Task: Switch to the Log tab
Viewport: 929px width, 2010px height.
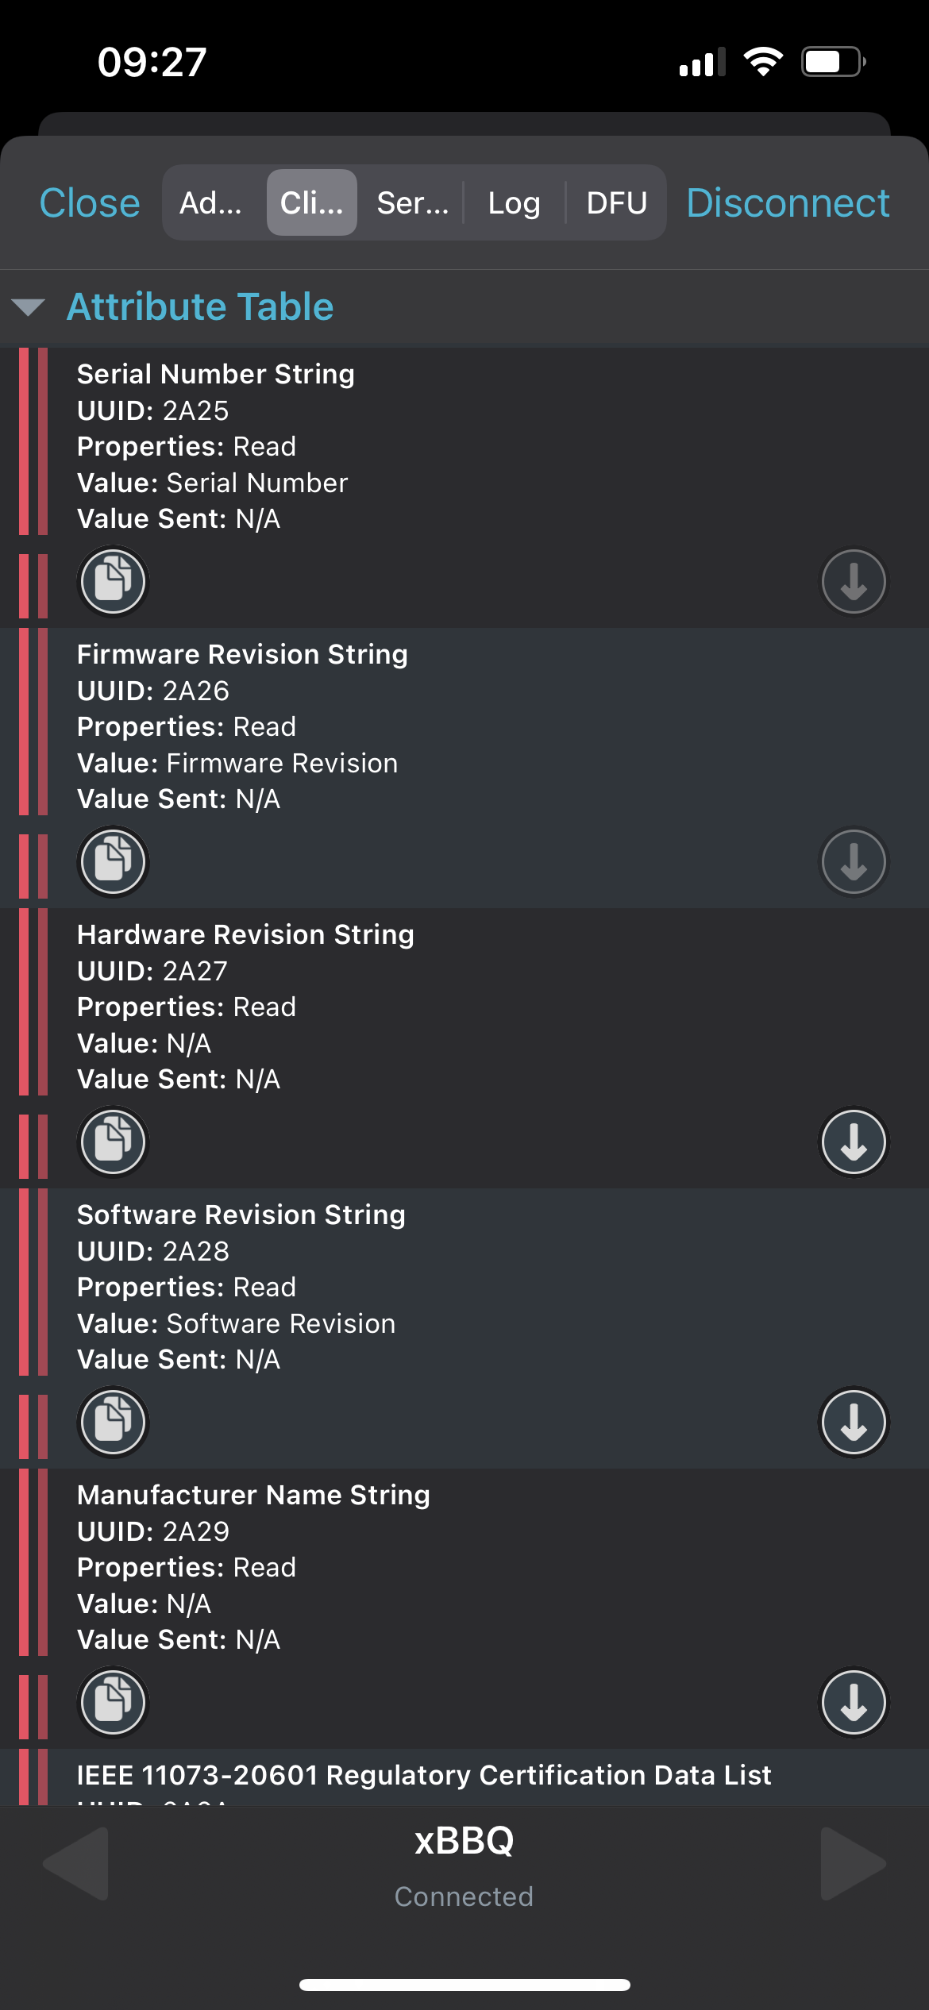Action: [515, 202]
